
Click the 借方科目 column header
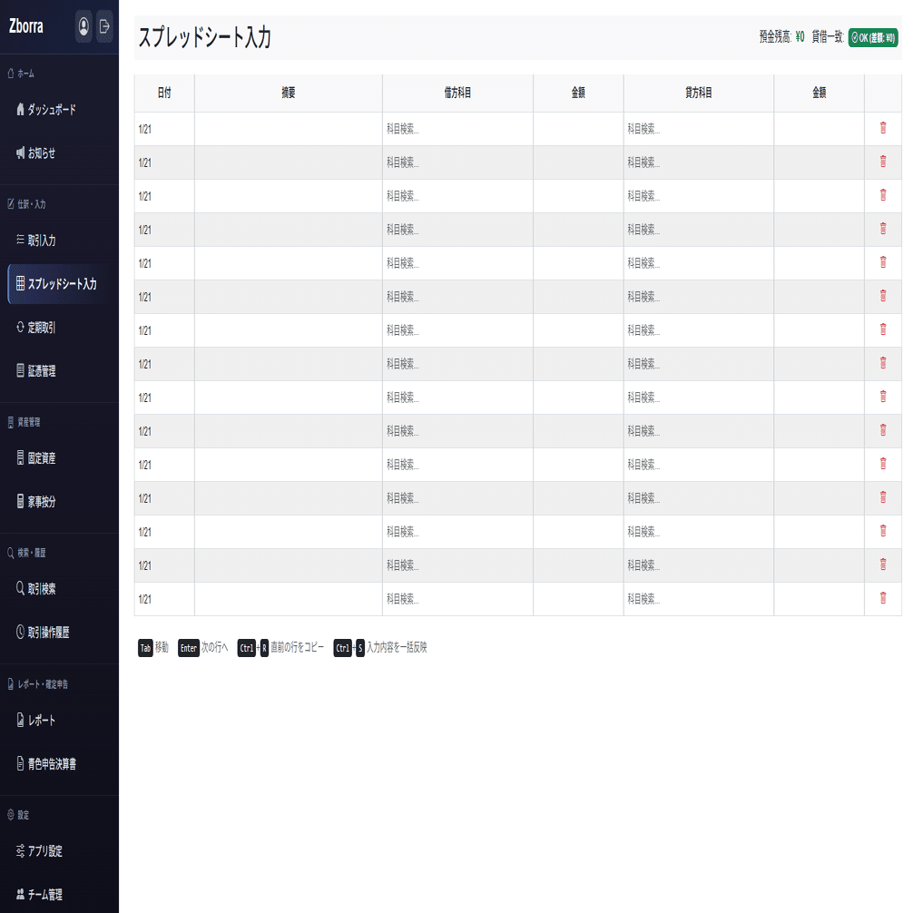(x=457, y=93)
